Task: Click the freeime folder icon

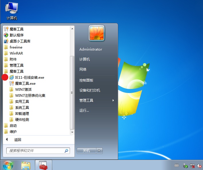Action: click(6, 47)
